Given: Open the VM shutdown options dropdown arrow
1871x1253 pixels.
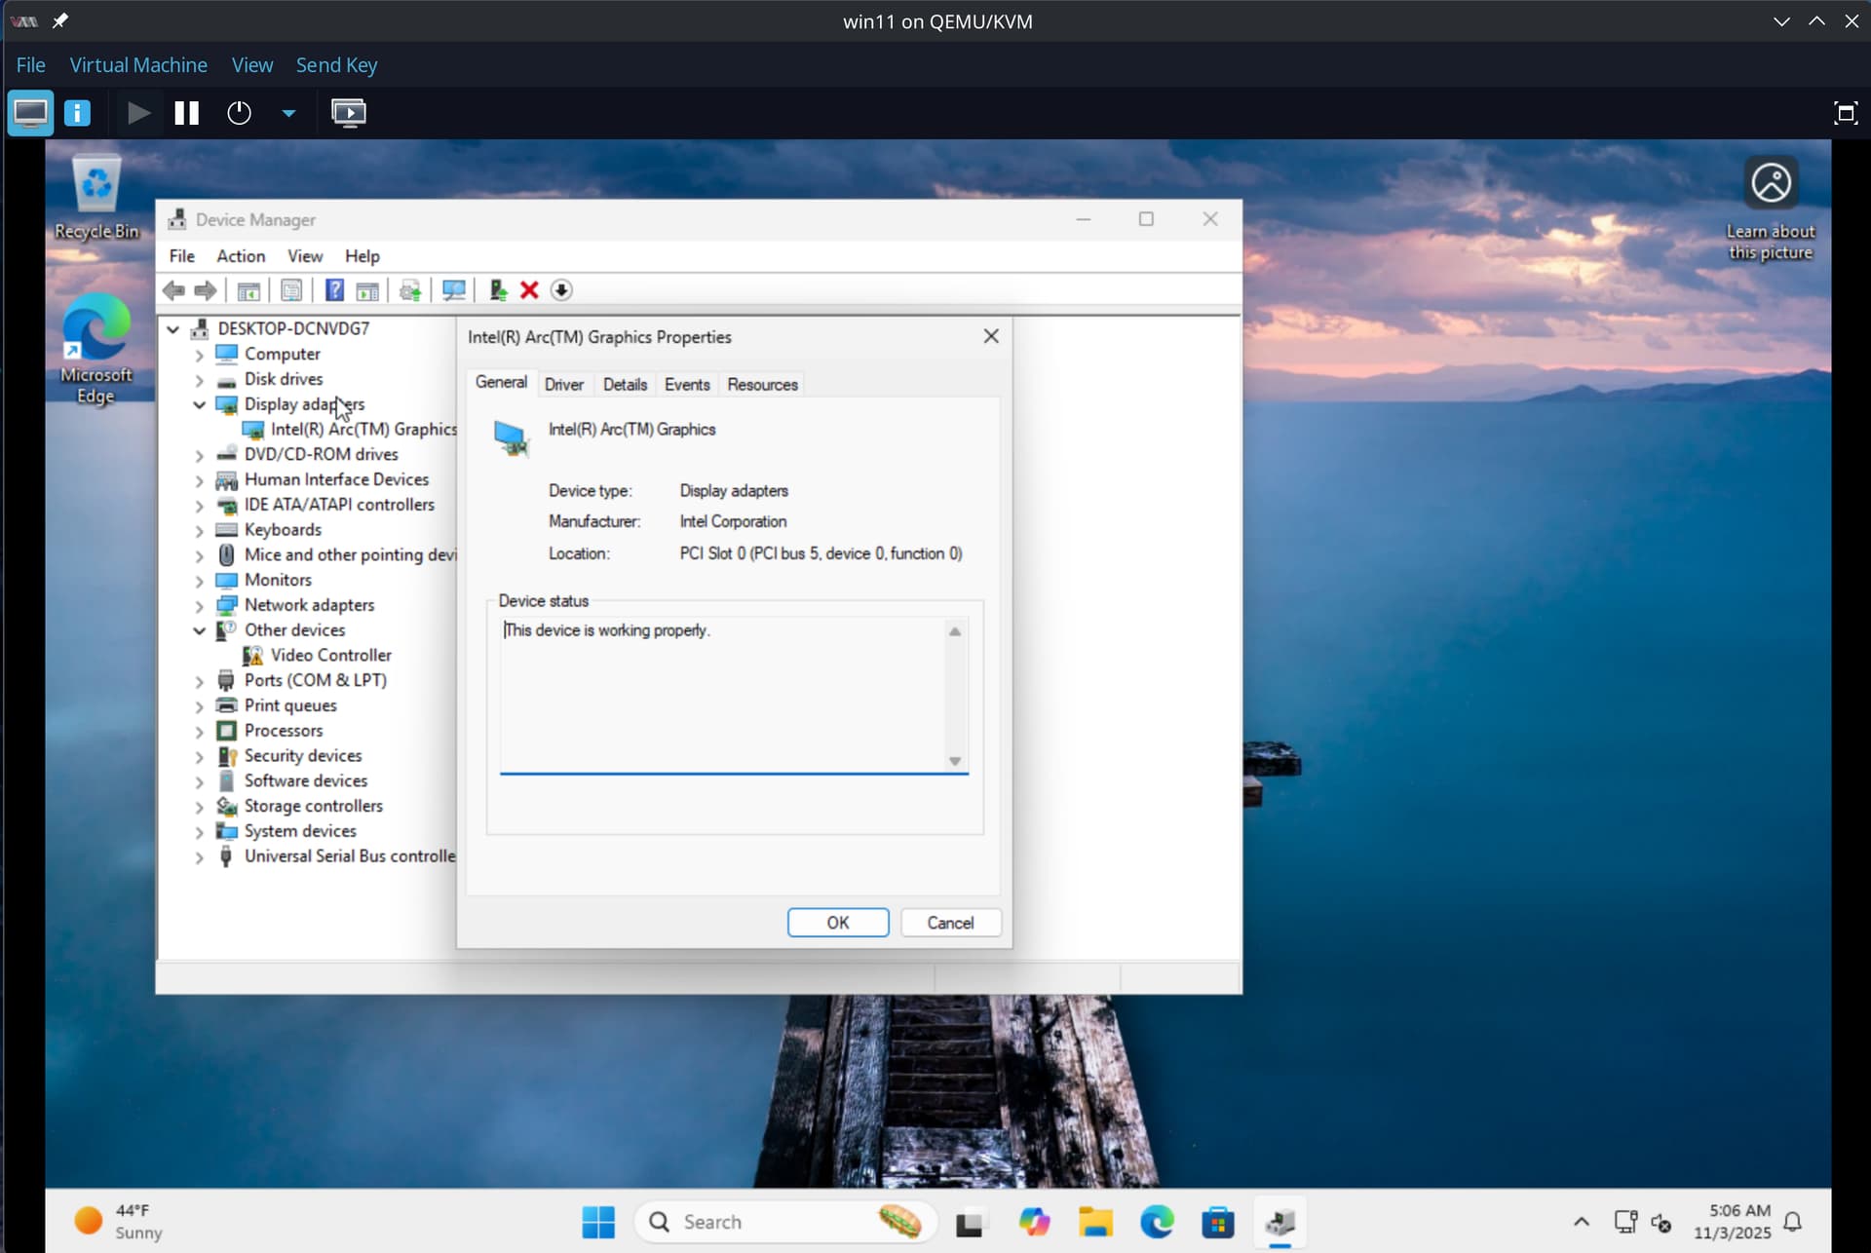Looking at the screenshot, I should tap(288, 113).
